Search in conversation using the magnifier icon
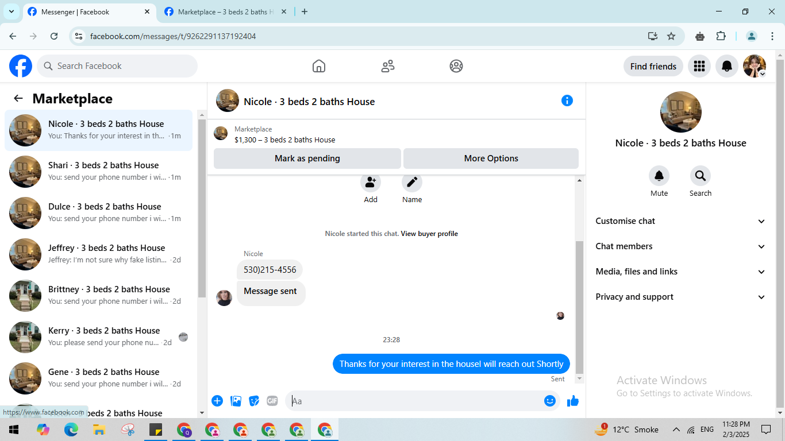Image resolution: width=785 pixels, height=441 pixels. [701, 176]
